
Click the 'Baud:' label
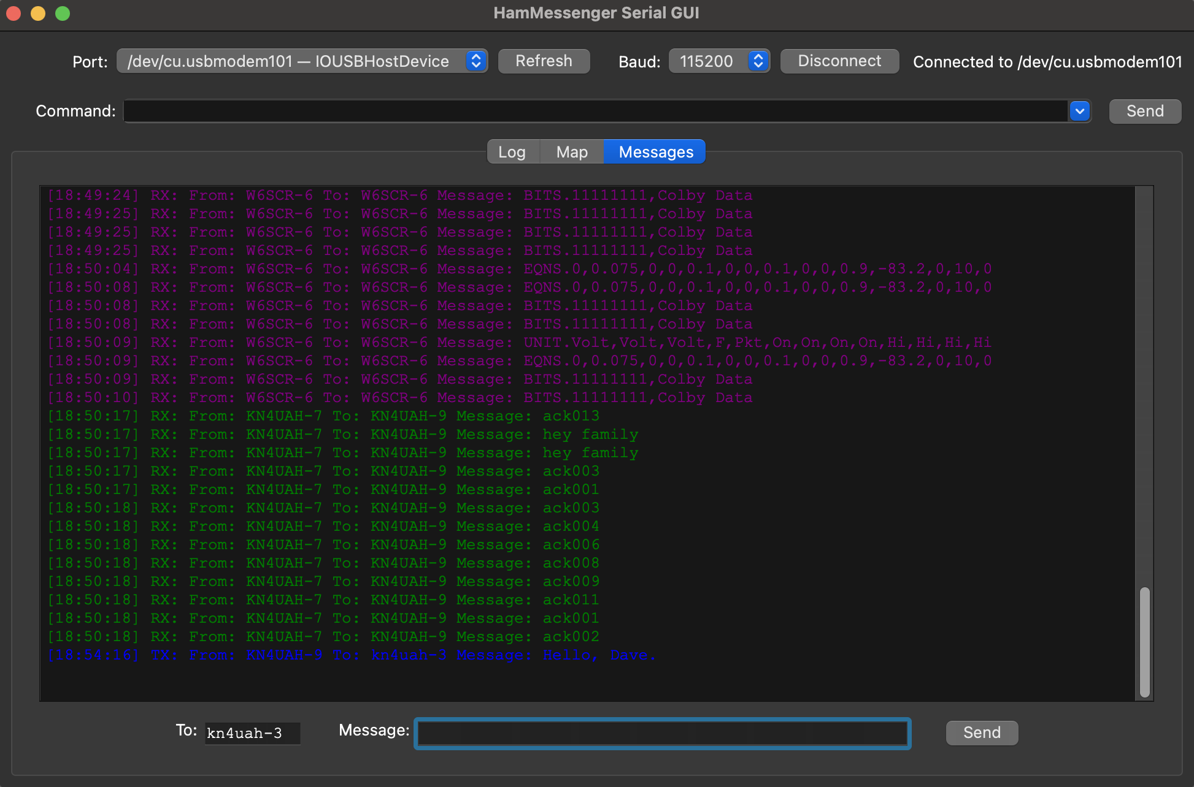coord(639,62)
